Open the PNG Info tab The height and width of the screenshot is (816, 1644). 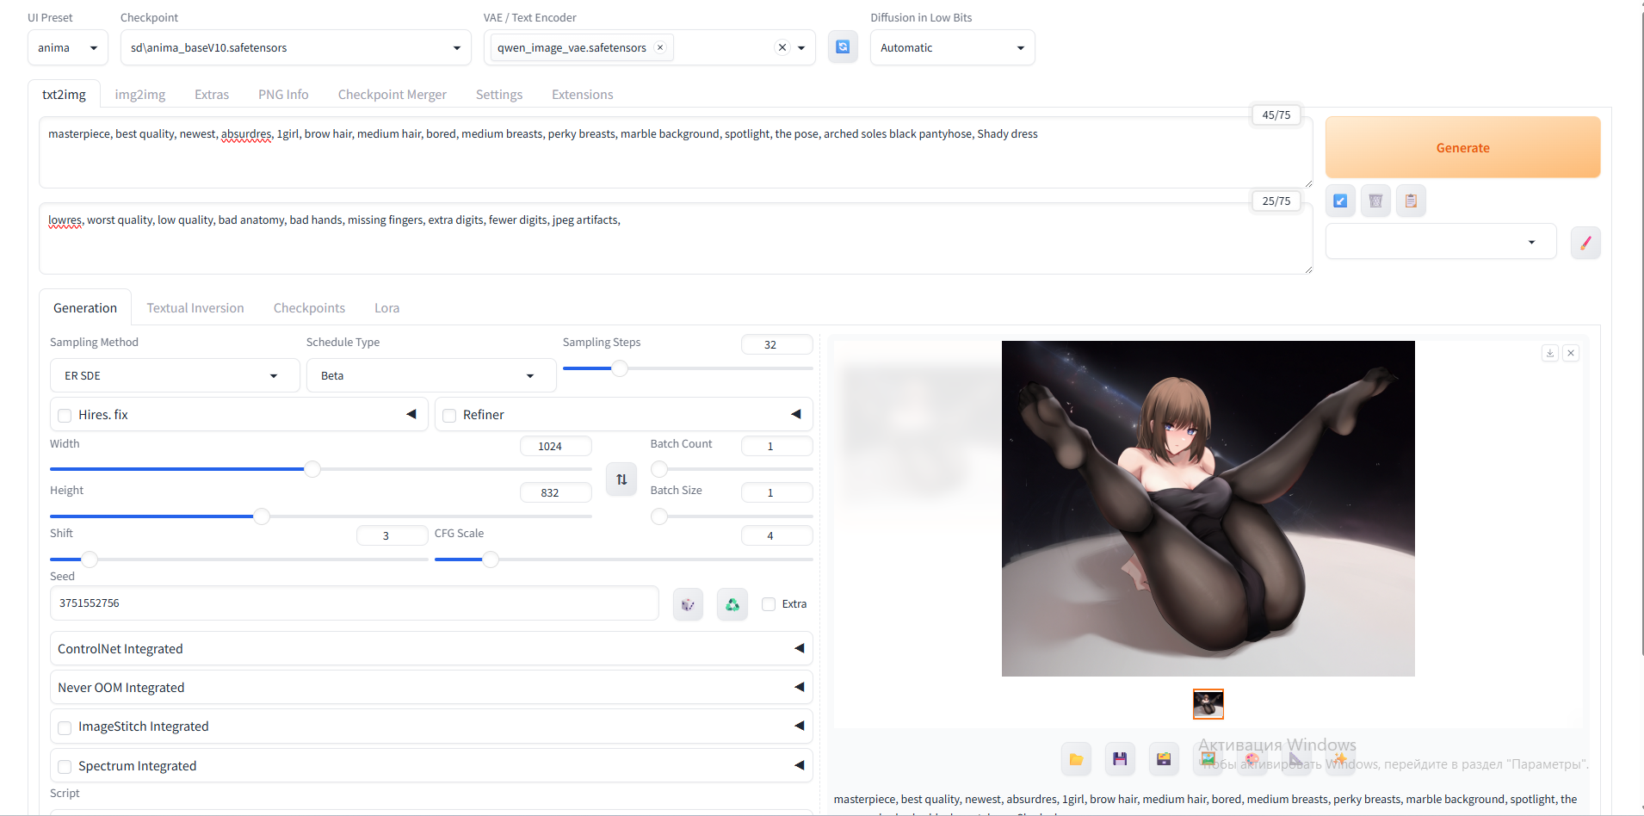click(x=283, y=95)
